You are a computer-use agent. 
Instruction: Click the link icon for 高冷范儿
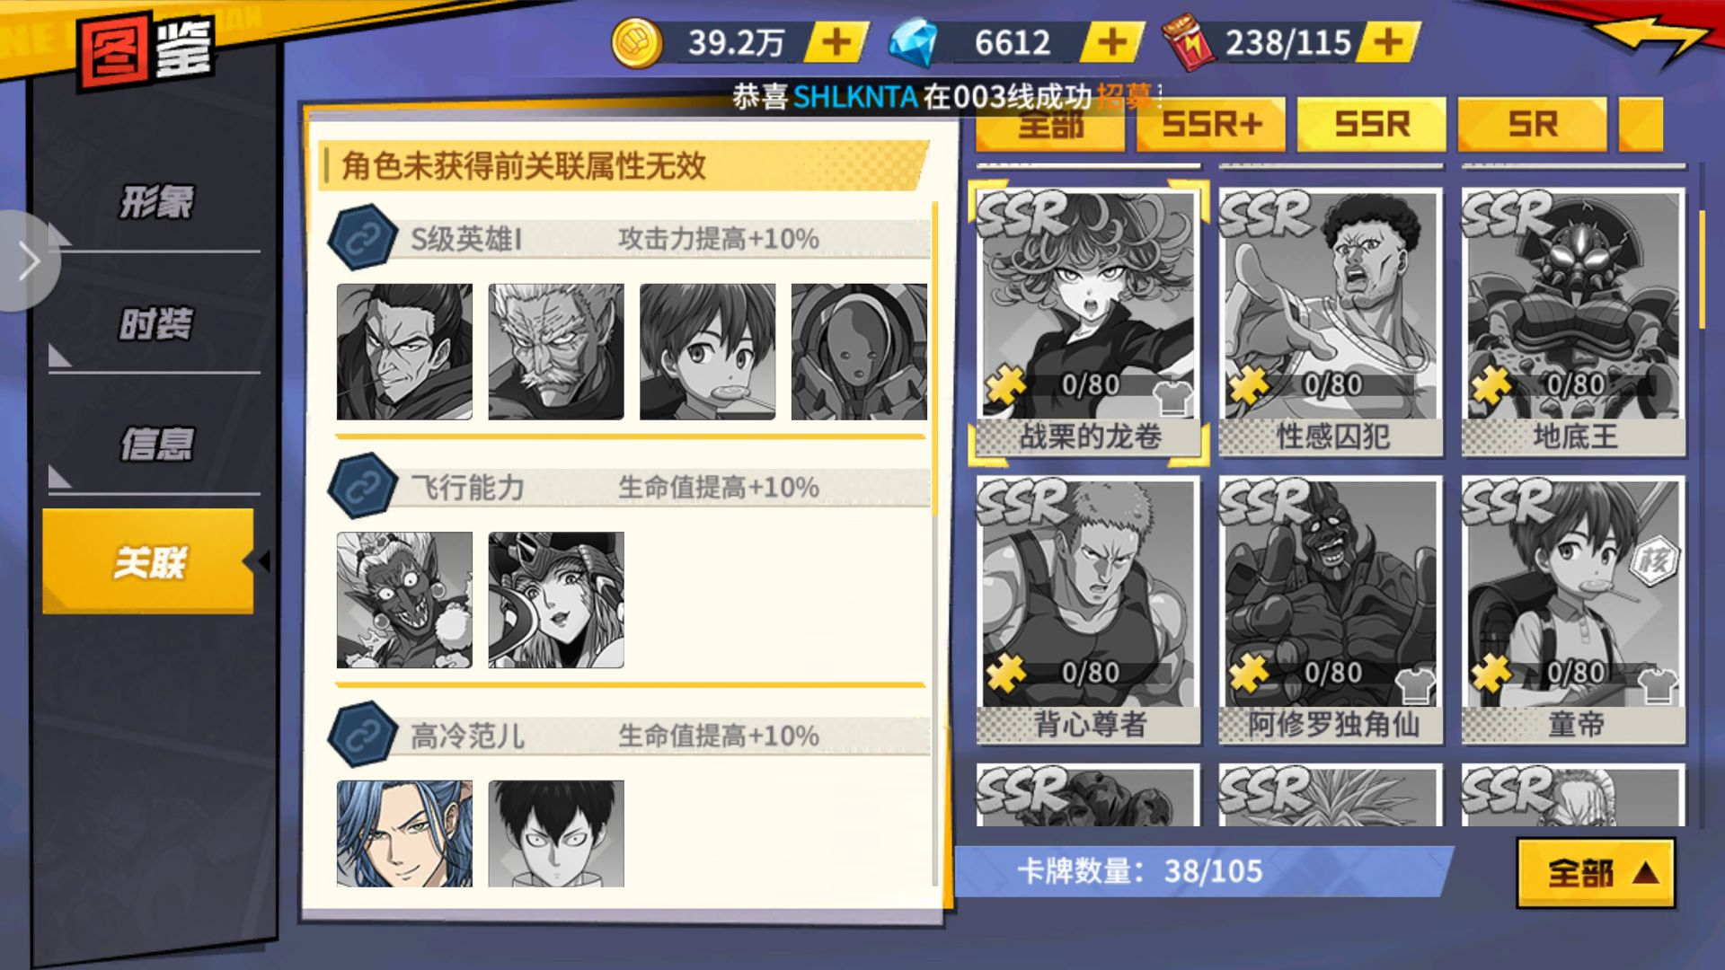click(x=363, y=735)
